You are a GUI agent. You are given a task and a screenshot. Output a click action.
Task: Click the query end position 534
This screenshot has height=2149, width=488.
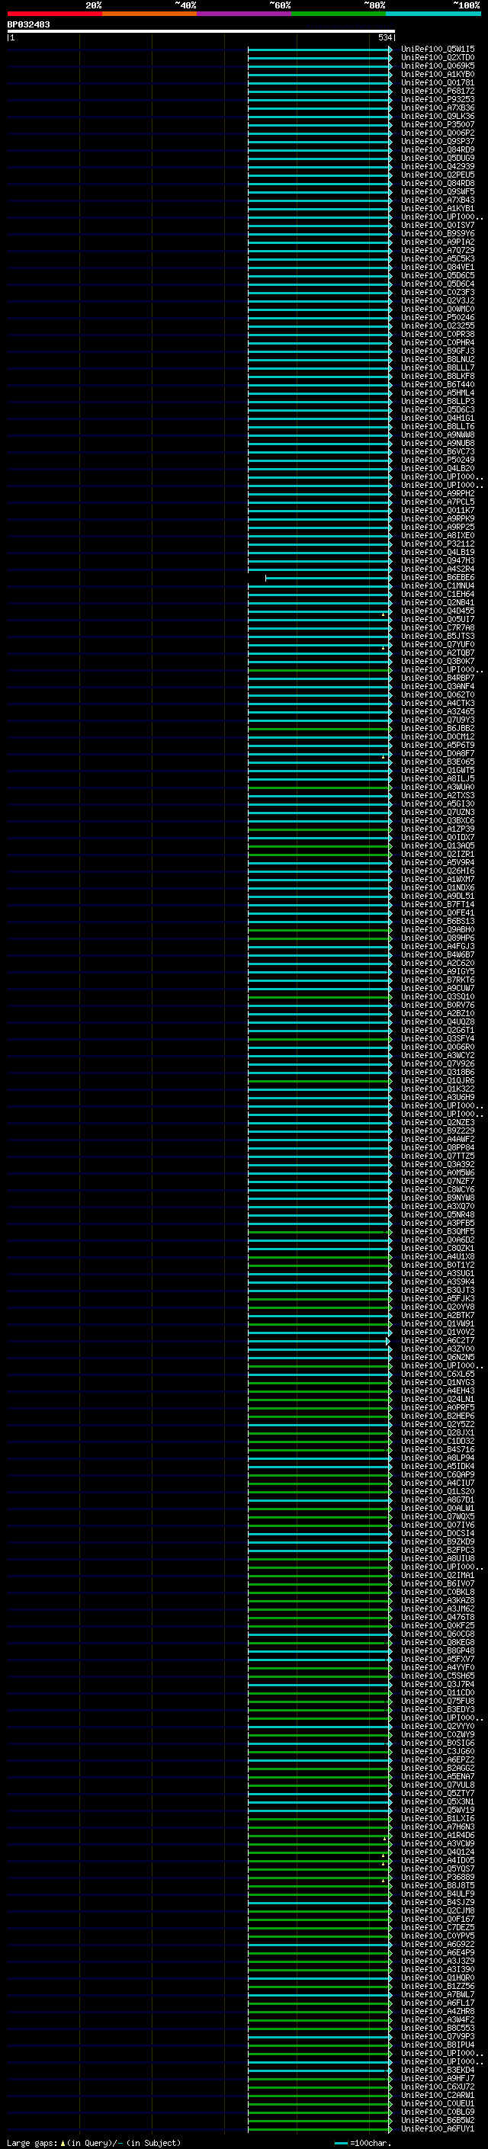(x=384, y=37)
